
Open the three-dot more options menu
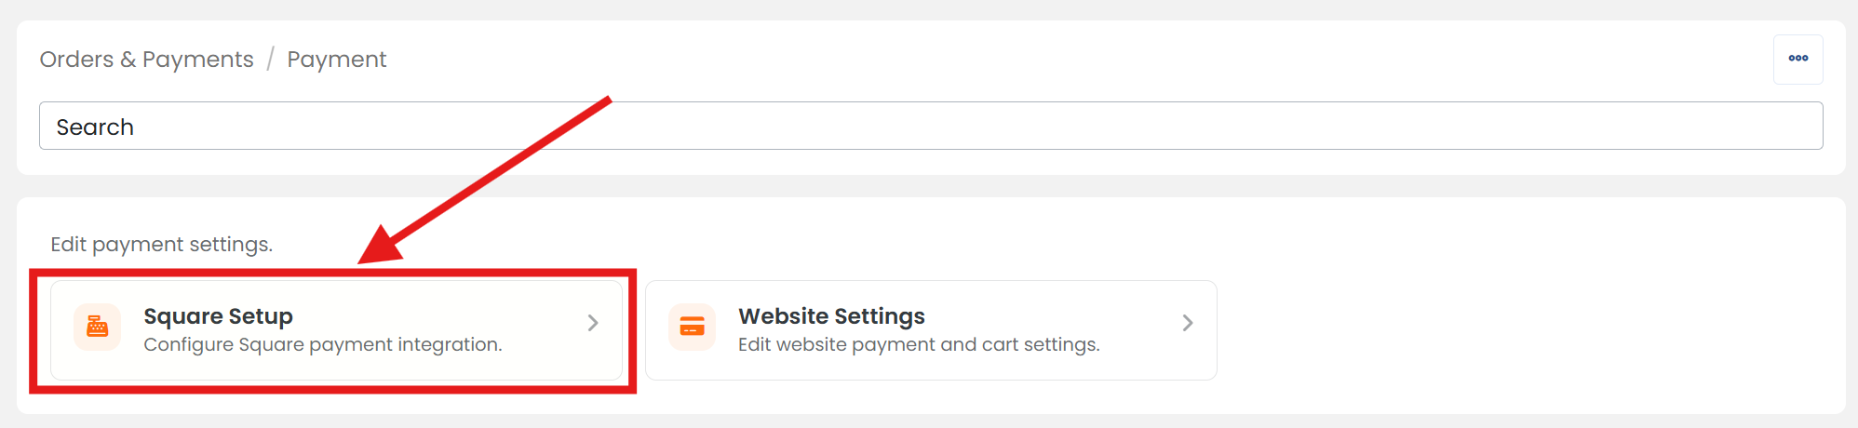pyautogui.click(x=1797, y=59)
